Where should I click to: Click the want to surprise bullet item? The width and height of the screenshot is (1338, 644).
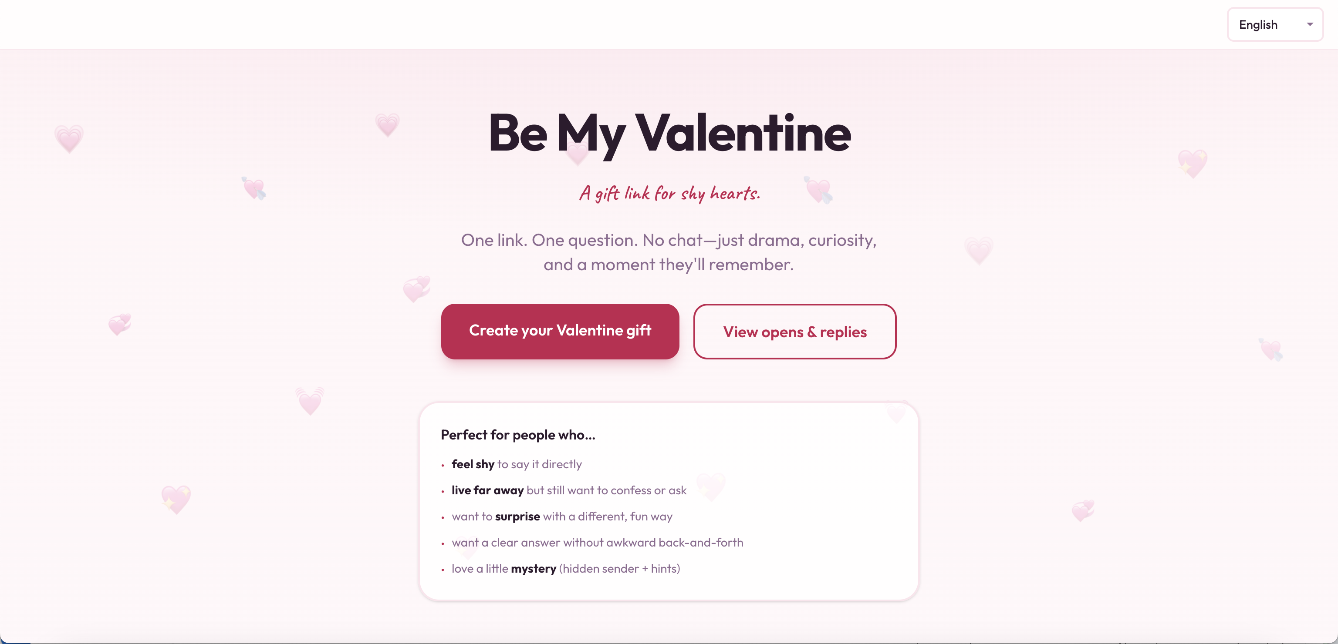[x=561, y=517]
